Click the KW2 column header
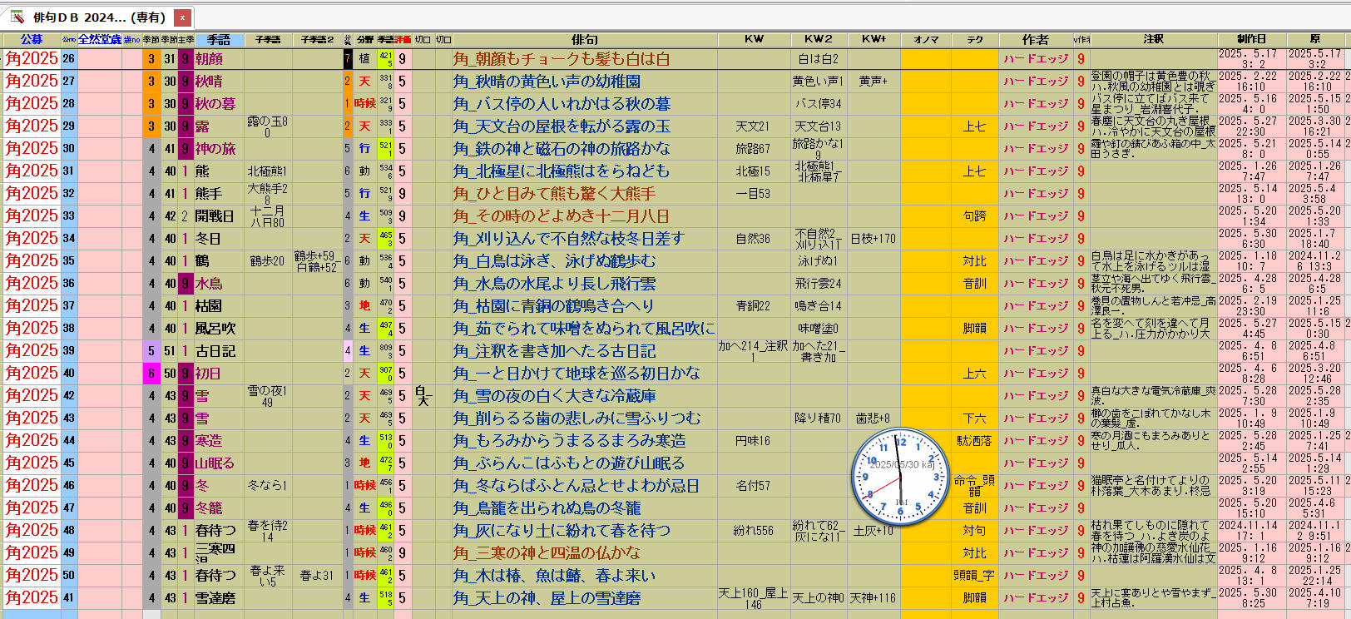This screenshot has height=619, width=1351. tap(819, 39)
